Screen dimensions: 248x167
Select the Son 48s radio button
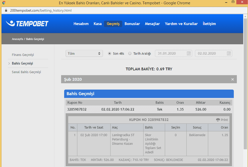[110, 53]
